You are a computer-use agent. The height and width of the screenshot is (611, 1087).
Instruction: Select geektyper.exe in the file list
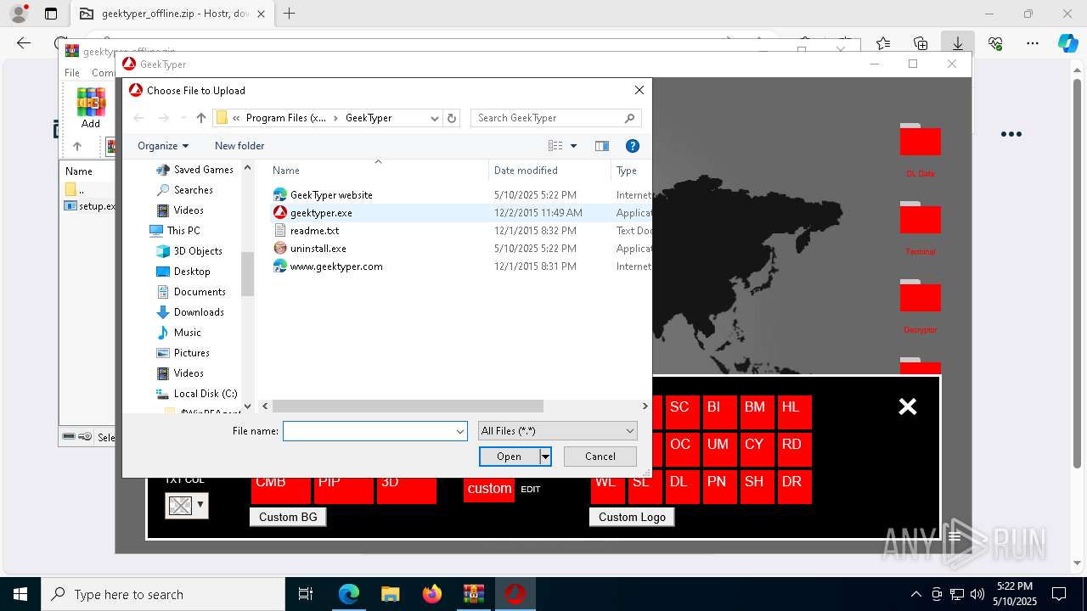pos(321,213)
